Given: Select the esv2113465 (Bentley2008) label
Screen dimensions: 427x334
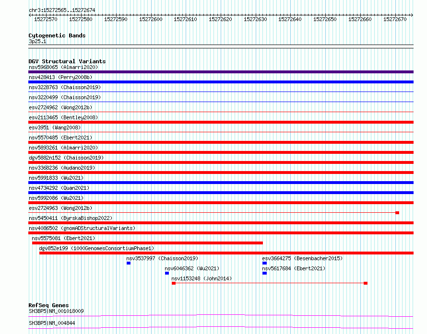Looking at the screenshot, I should (63, 117).
